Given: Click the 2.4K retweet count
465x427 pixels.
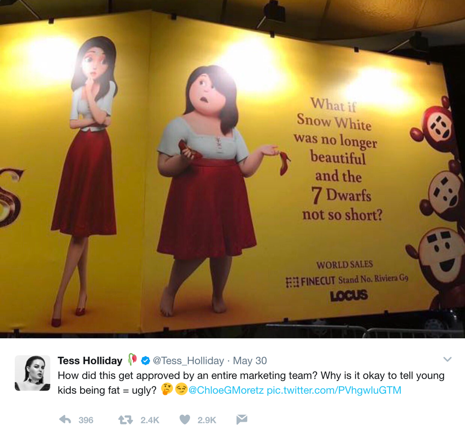Looking at the screenshot, I should 150,420.
